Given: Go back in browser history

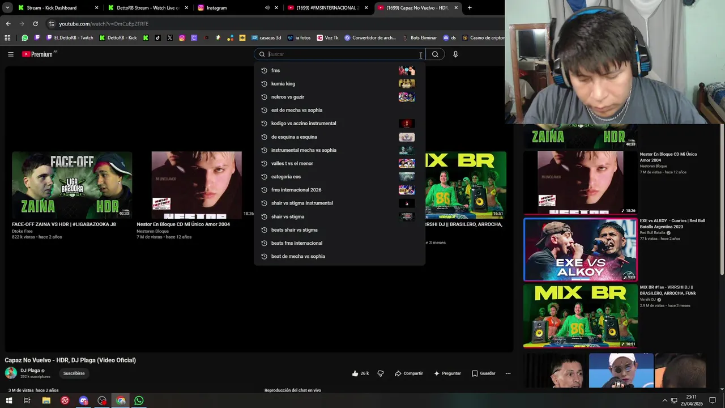Looking at the screenshot, I should (8, 24).
